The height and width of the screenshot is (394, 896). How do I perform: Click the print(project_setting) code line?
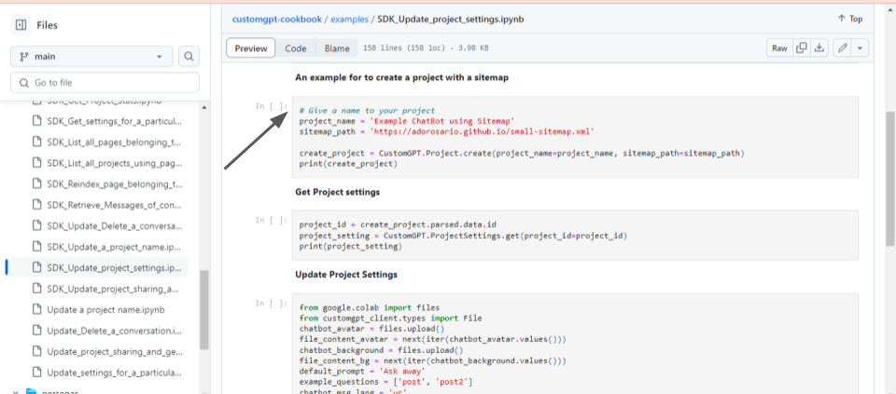(x=351, y=246)
